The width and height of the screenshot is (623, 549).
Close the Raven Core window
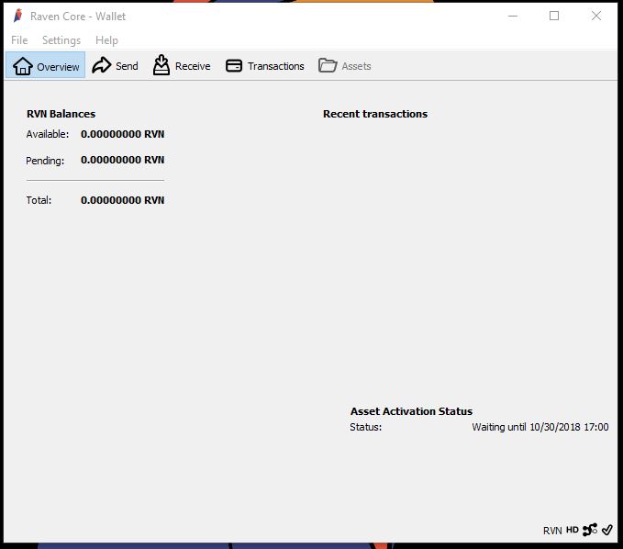click(x=596, y=16)
